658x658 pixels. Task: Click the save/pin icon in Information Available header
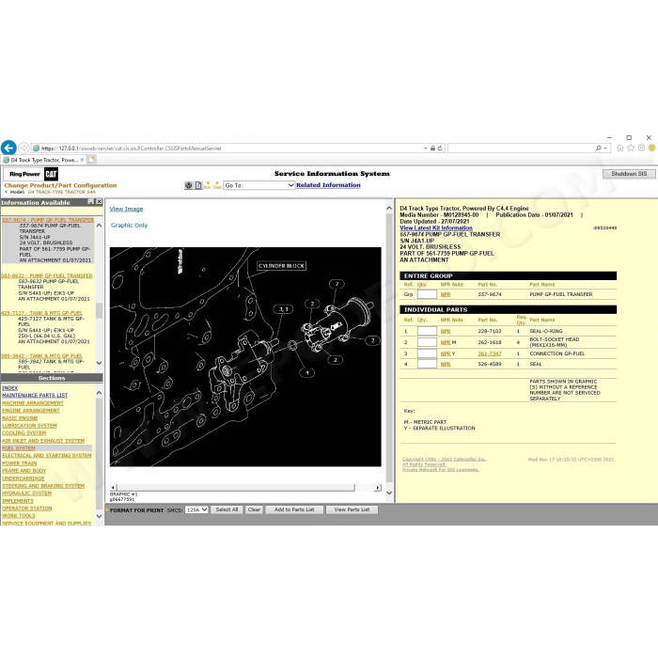90,202
